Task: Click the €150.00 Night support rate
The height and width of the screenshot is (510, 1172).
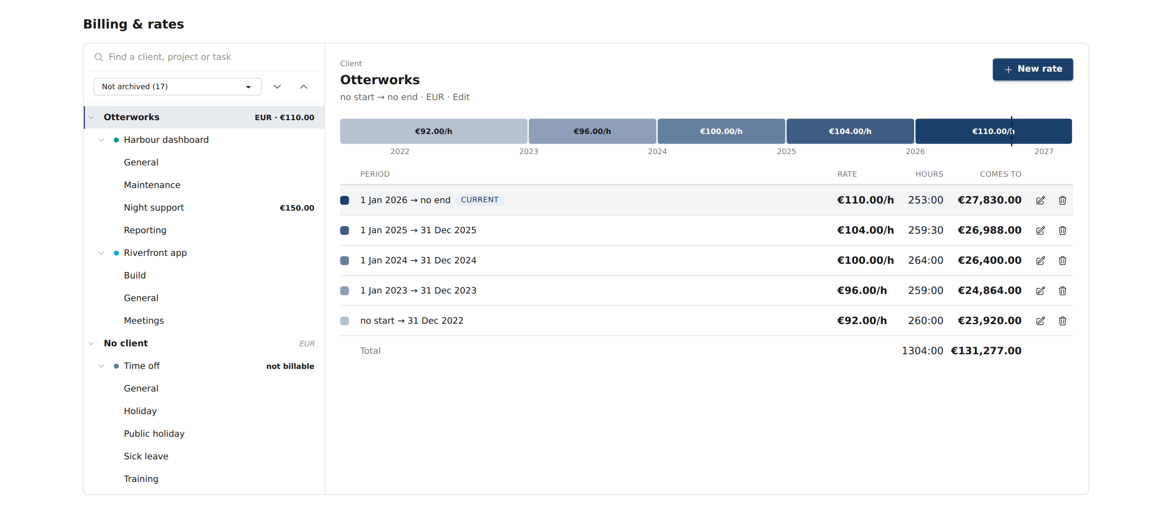Action: 297,208
